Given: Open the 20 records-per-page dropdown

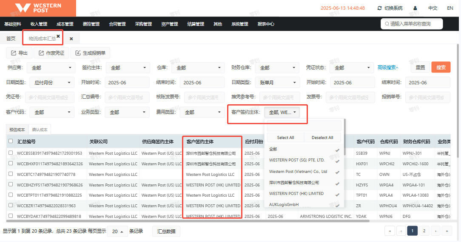Looking at the screenshot, I should 117,231.
